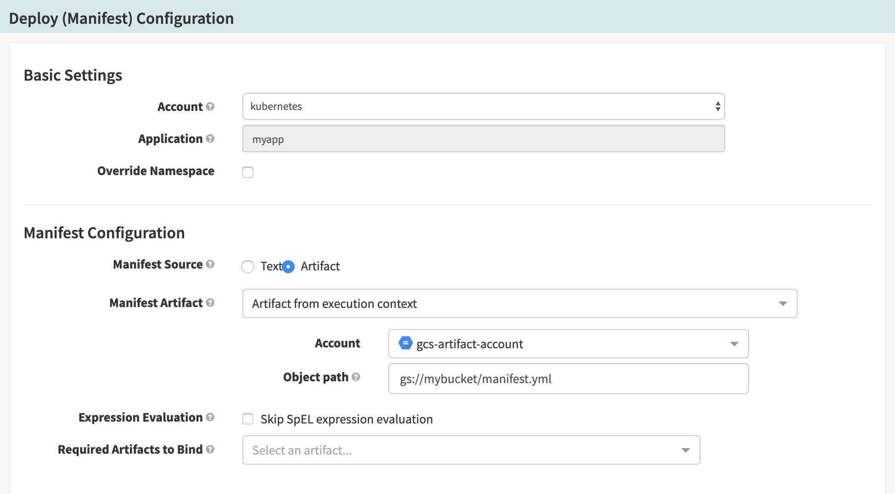Enable the Override Namespace checkbox
Image resolution: width=895 pixels, height=494 pixels.
coord(248,172)
